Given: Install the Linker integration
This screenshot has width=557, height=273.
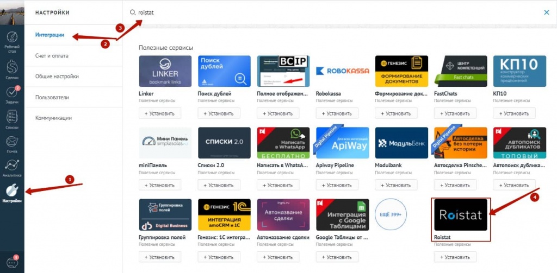Looking at the screenshot, I should pyautogui.click(x=160, y=113).
